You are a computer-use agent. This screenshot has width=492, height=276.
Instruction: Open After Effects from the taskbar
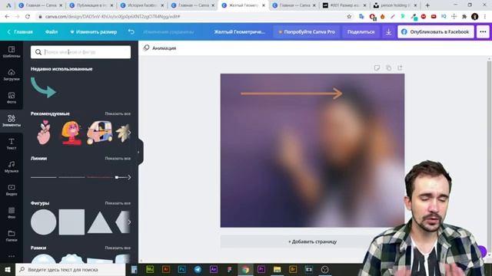tap(214, 269)
